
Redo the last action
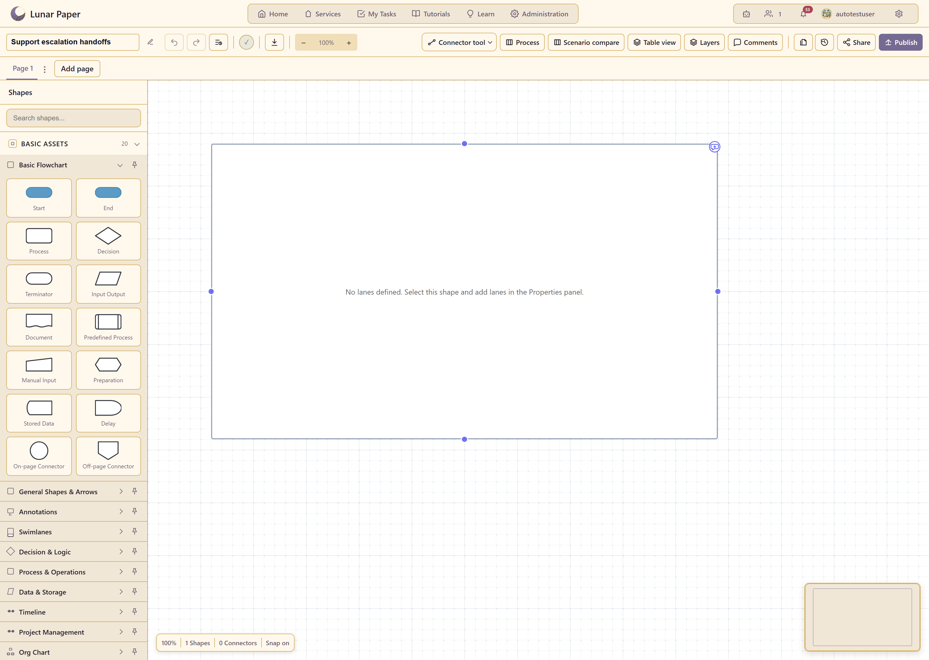[196, 42]
